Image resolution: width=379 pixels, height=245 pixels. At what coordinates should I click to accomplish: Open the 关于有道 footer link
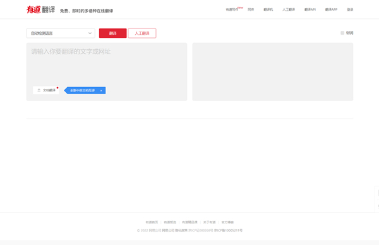pyautogui.click(x=209, y=222)
